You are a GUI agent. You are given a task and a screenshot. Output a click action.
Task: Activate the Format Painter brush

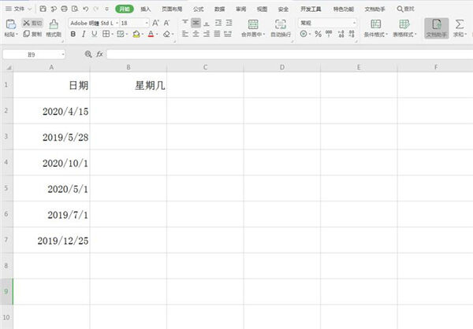click(54, 28)
